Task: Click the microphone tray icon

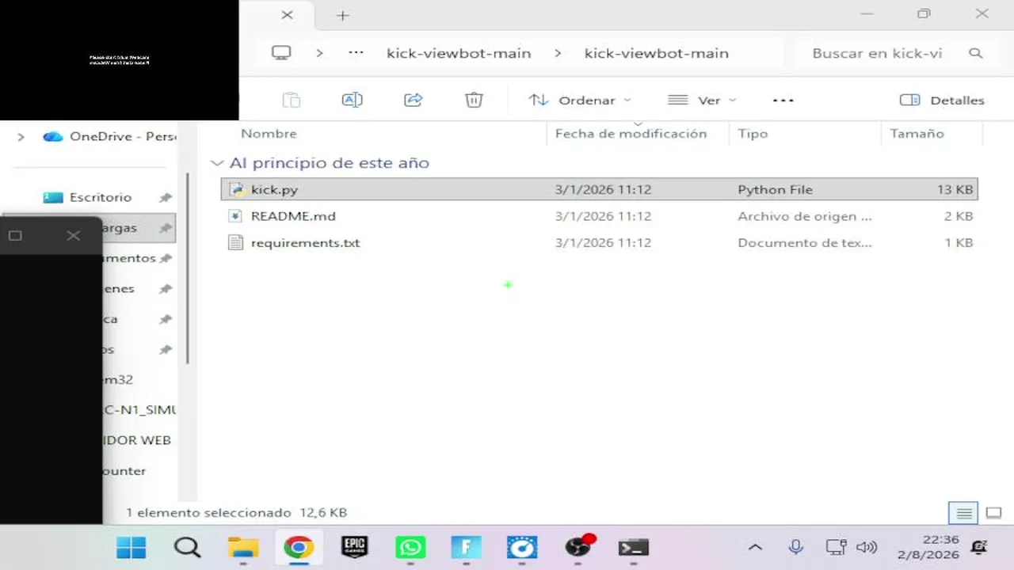Action: pyautogui.click(x=795, y=546)
